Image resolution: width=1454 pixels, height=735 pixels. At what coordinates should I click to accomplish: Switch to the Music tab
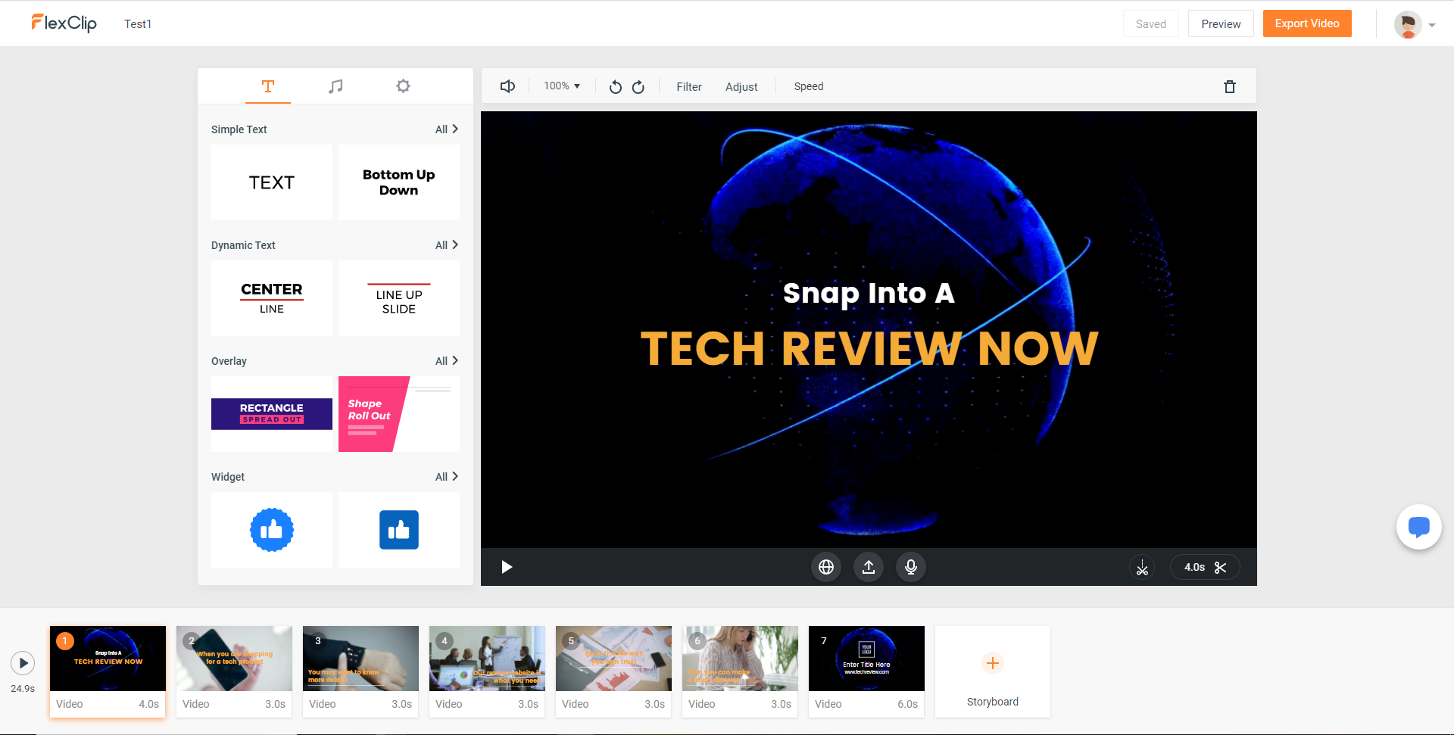[335, 86]
